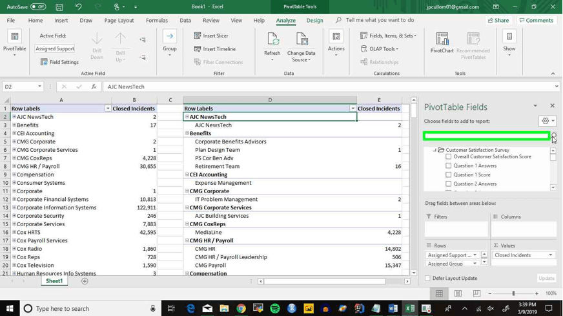Click zoom in plus button
This screenshot has height=316, width=563.
pyautogui.click(x=537, y=294)
